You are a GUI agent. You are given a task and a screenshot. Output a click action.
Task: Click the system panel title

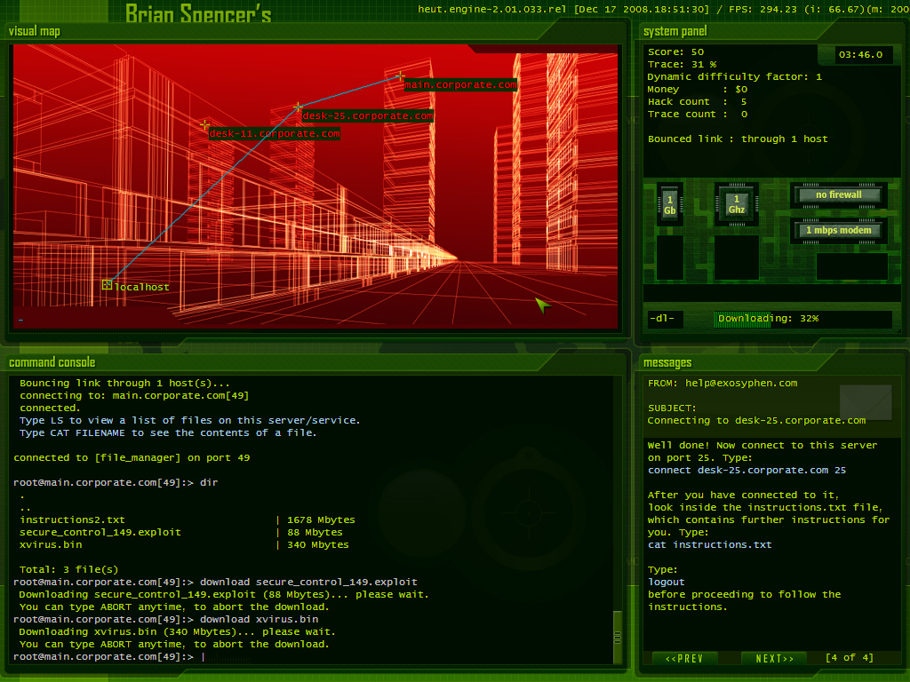(675, 32)
